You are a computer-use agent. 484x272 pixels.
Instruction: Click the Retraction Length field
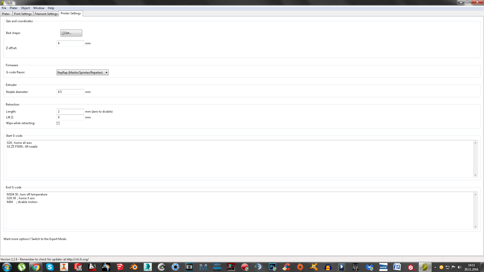click(70, 112)
